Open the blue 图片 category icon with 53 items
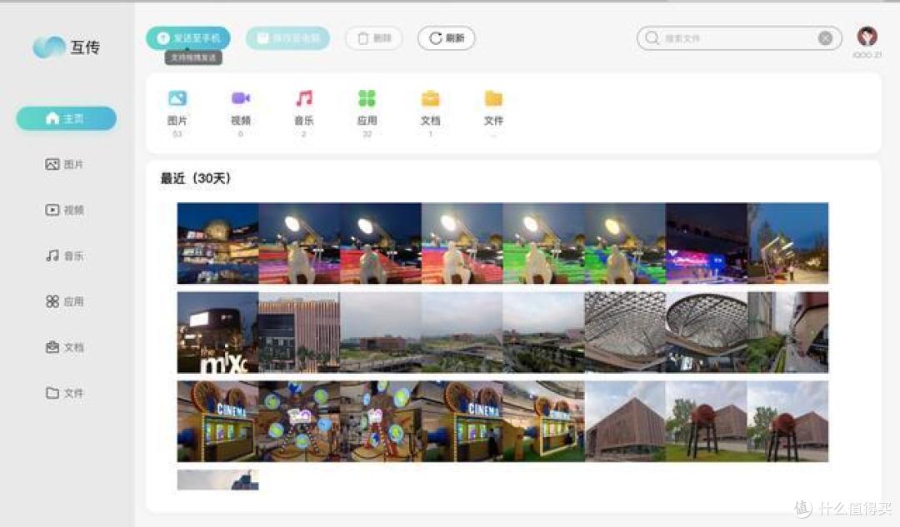900x527 pixels. [x=177, y=98]
